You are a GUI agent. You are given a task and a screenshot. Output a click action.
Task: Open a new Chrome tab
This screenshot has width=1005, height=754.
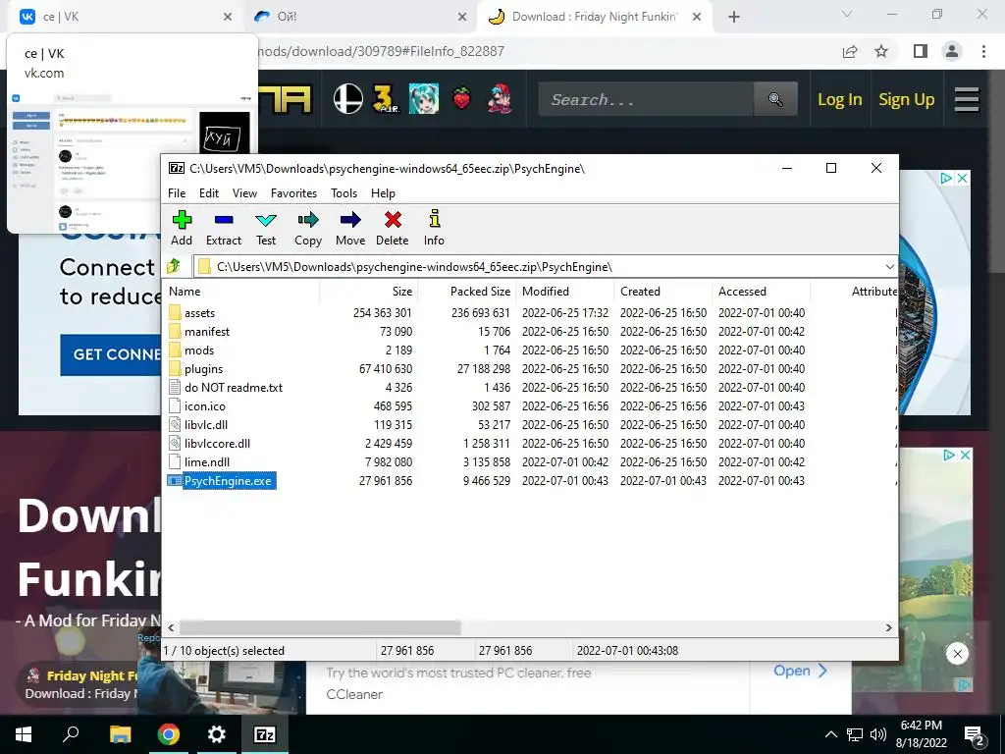click(734, 17)
